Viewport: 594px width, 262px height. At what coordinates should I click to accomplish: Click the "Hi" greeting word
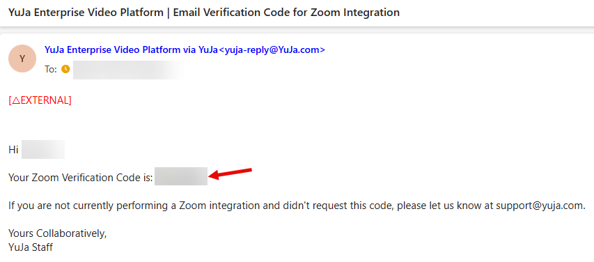tap(13, 150)
